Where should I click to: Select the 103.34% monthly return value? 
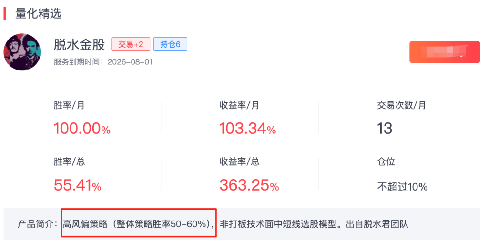(x=247, y=129)
